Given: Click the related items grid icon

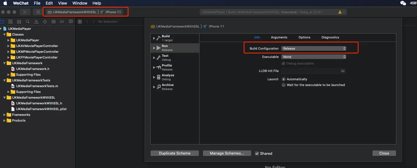Looking at the screenshot, I should pyautogui.click(x=80, y=22).
